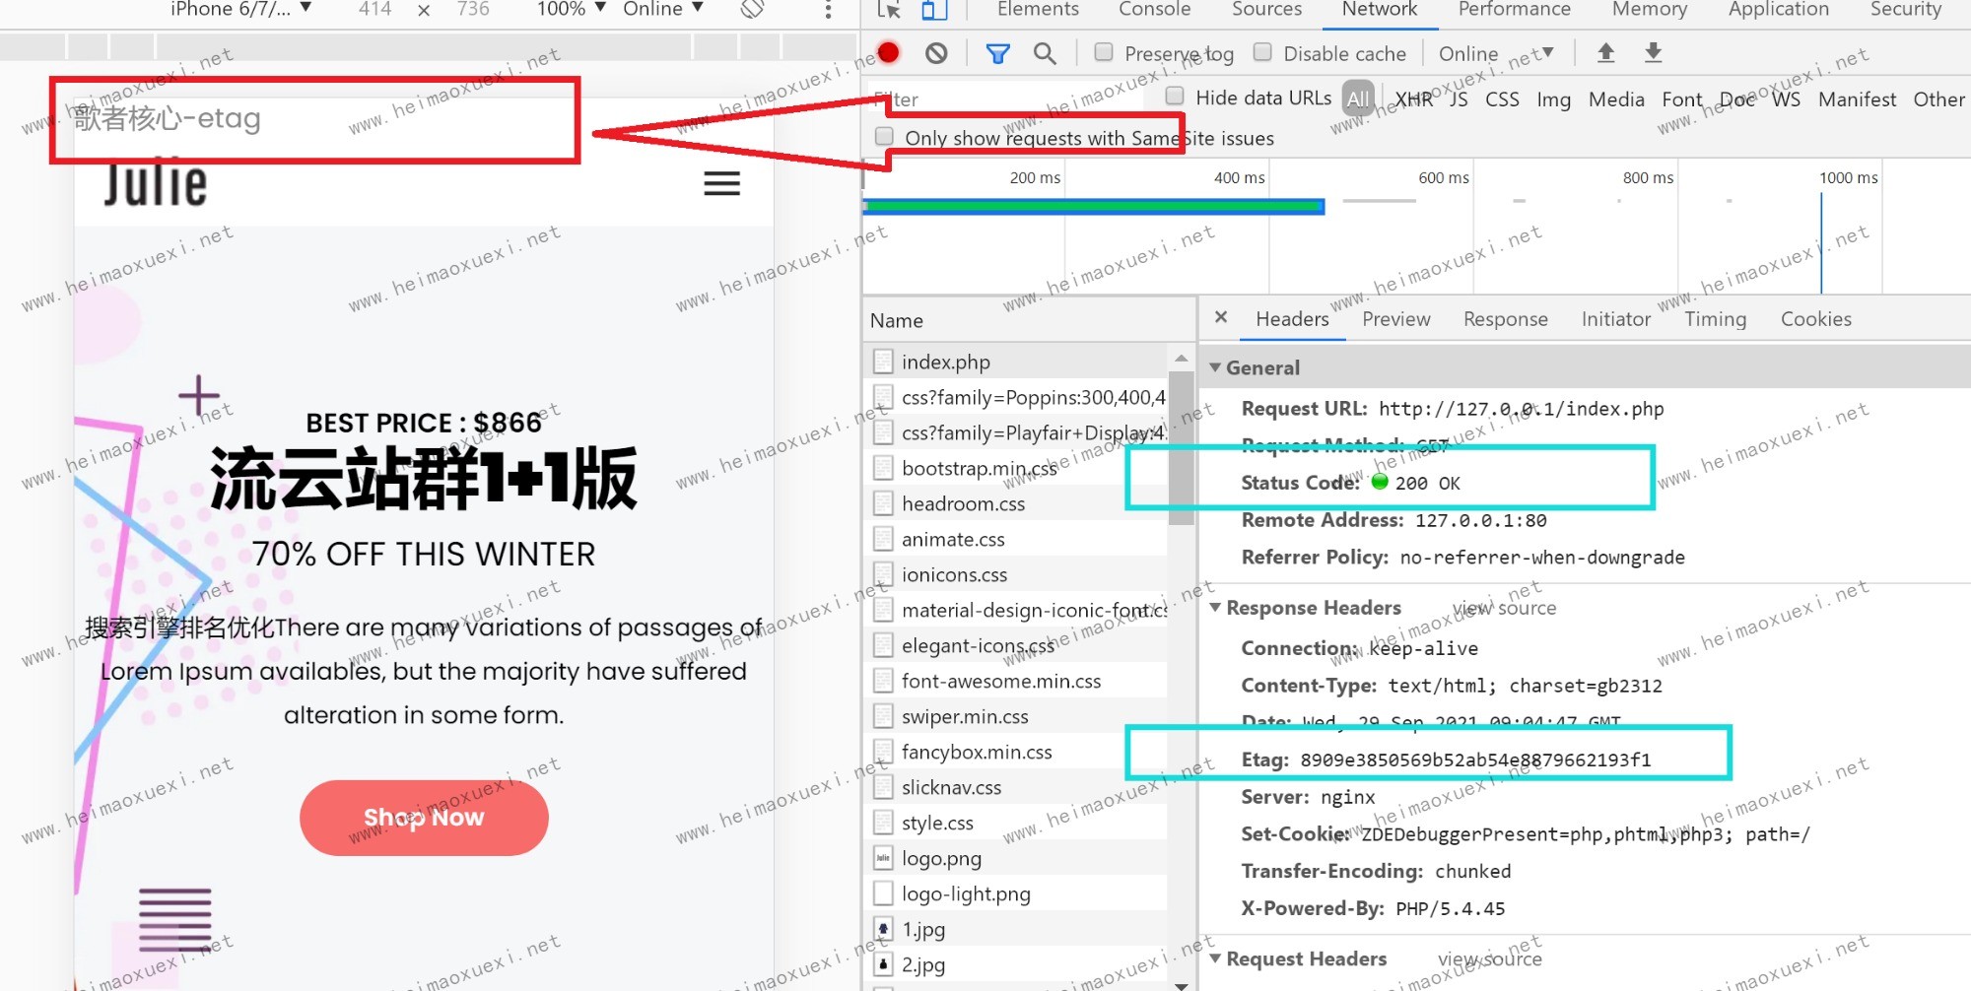
Task: Open network search with magnifier icon
Action: coord(1045,53)
